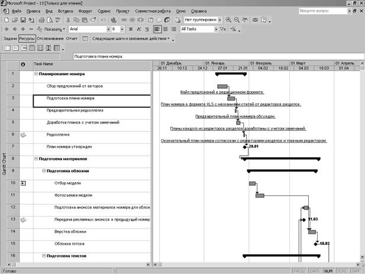Click the Отслеживание guide button
The width and height of the screenshot is (365, 274).
pos(50,38)
